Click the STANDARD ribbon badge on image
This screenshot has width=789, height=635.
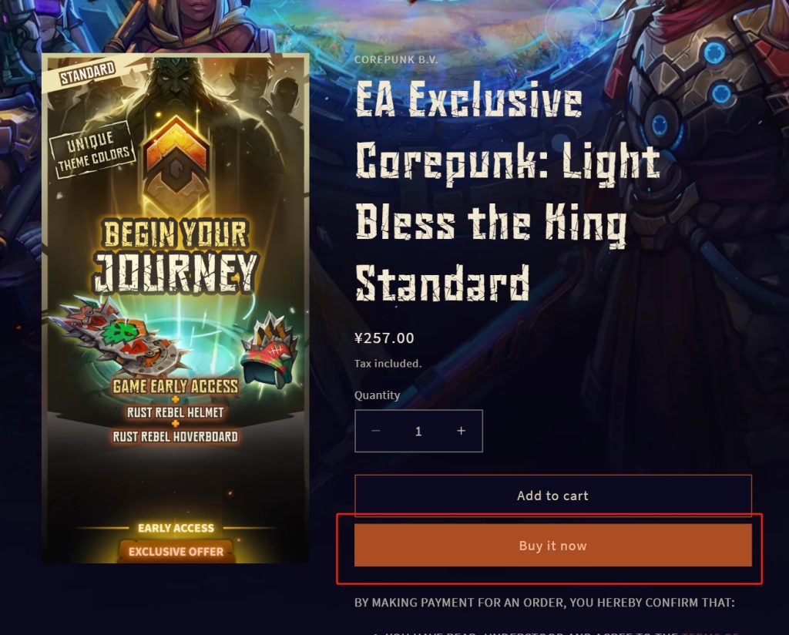point(88,73)
